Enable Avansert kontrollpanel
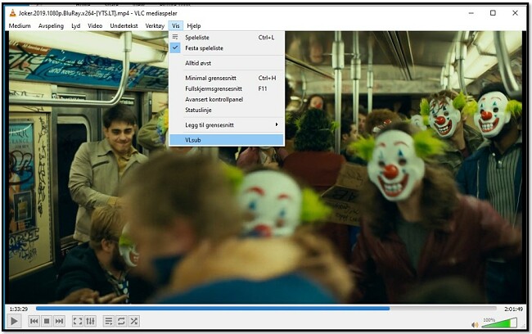Viewport: 532px width, 334px height. (x=226, y=99)
